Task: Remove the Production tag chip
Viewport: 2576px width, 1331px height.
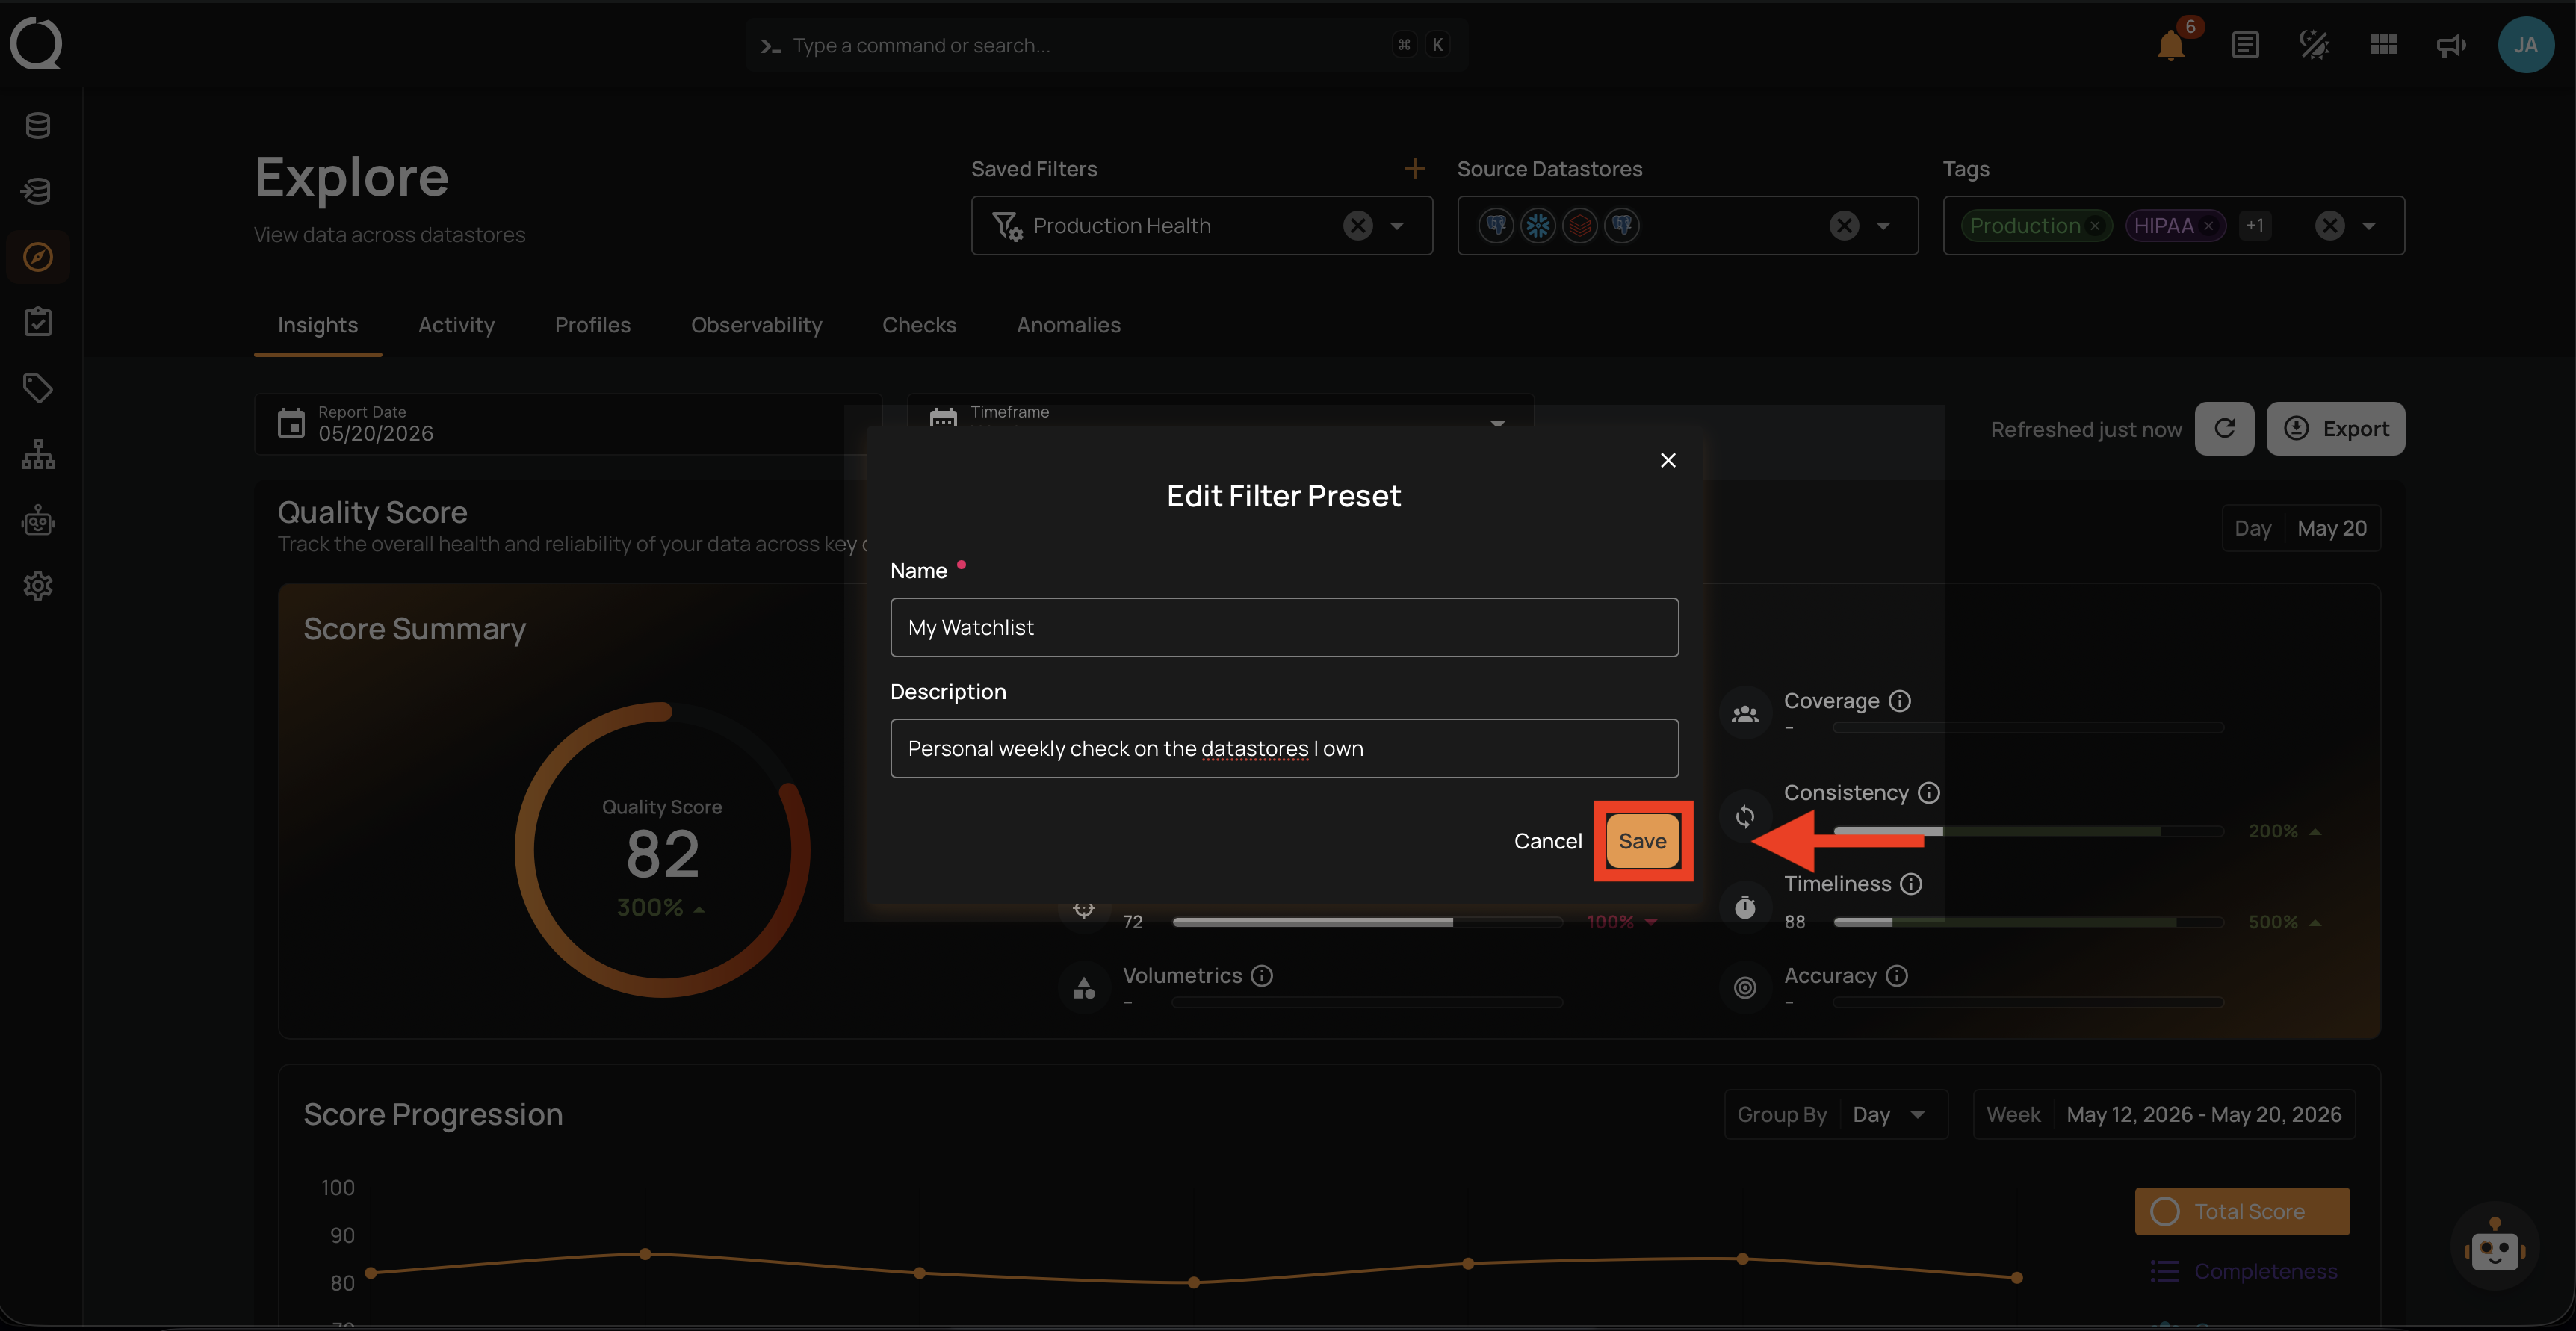Action: click(x=2095, y=226)
